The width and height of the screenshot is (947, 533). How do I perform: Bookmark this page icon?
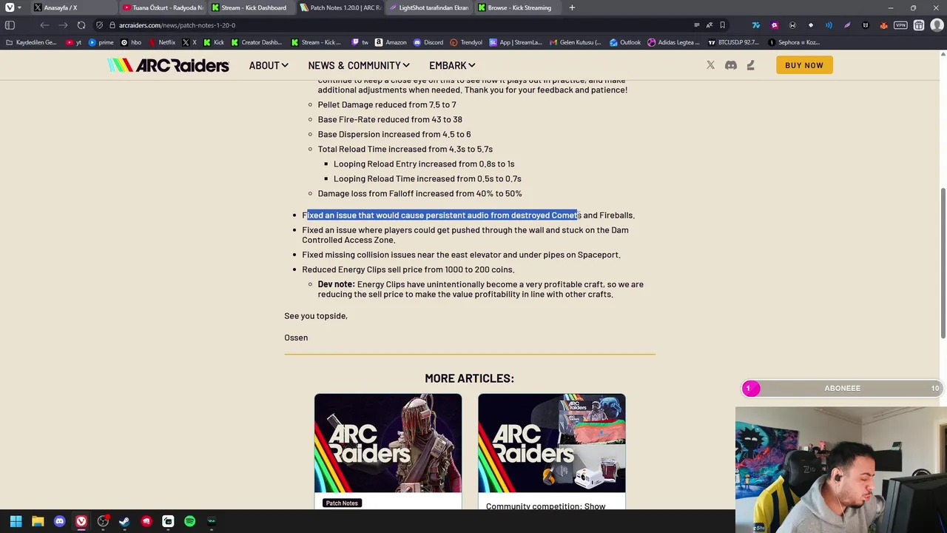pos(723,25)
